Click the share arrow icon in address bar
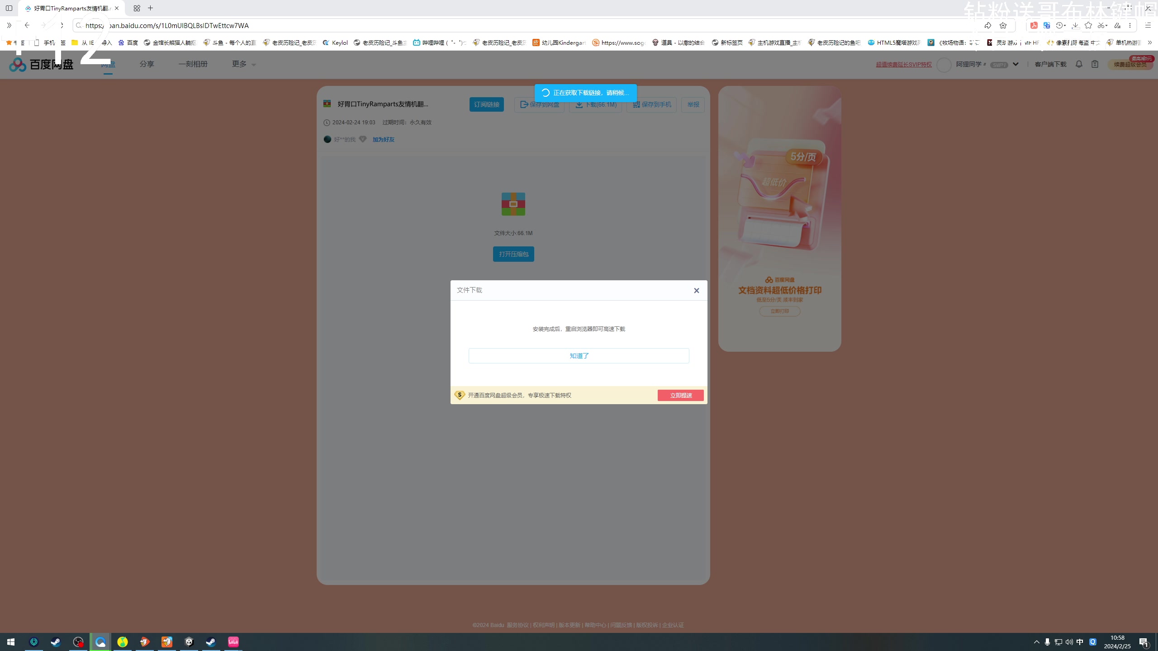 coord(987,25)
